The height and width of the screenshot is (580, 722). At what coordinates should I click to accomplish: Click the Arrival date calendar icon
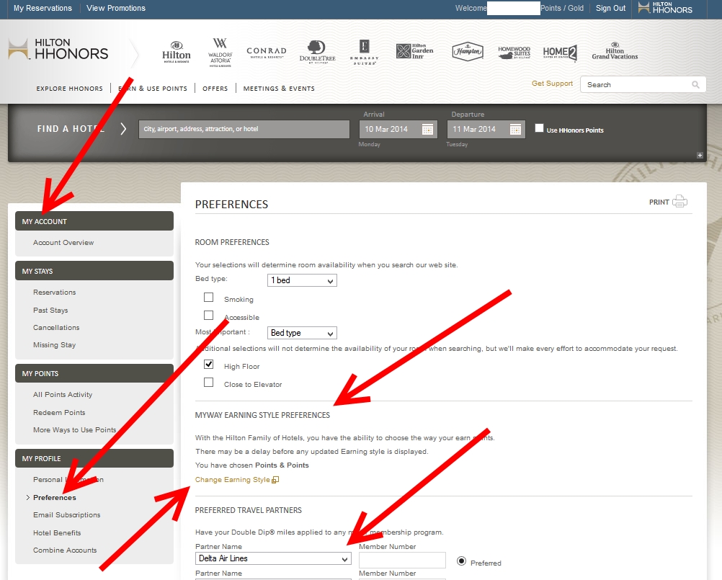427,130
